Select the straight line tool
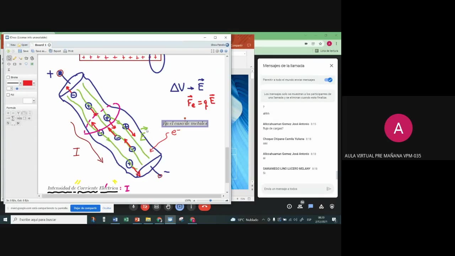 (20, 58)
